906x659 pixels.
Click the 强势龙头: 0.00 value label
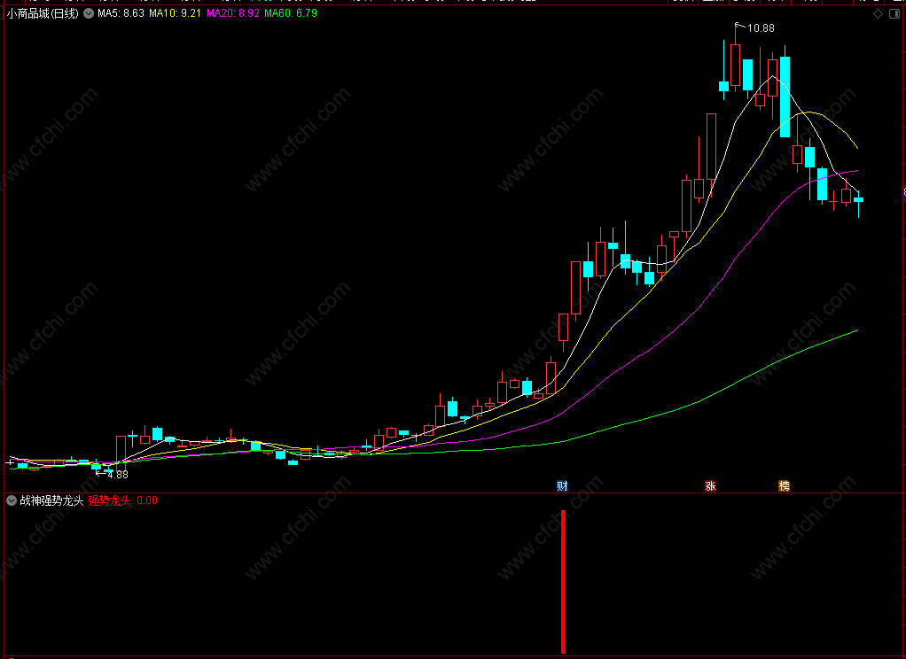coord(122,500)
